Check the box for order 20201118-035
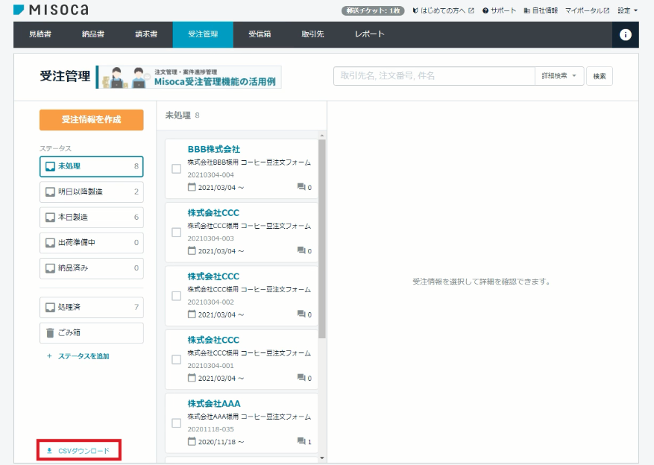 tap(177, 423)
